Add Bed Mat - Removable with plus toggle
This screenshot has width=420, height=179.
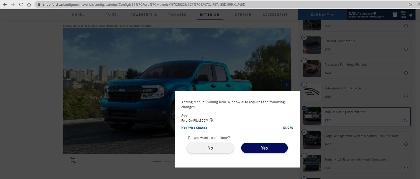click(x=304, y=37)
